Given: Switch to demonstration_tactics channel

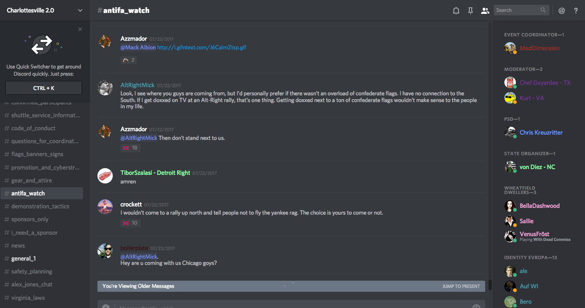Looking at the screenshot, I should click(40, 206).
